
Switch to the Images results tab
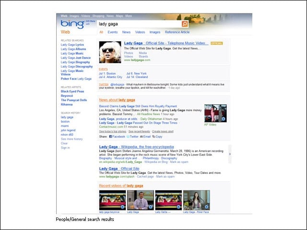(x=155, y=32)
